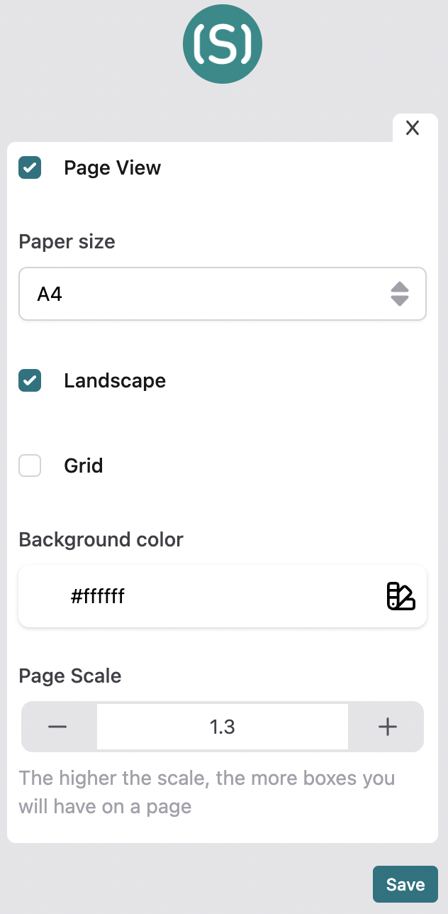Save the page settings
448x914 pixels.
(405, 884)
